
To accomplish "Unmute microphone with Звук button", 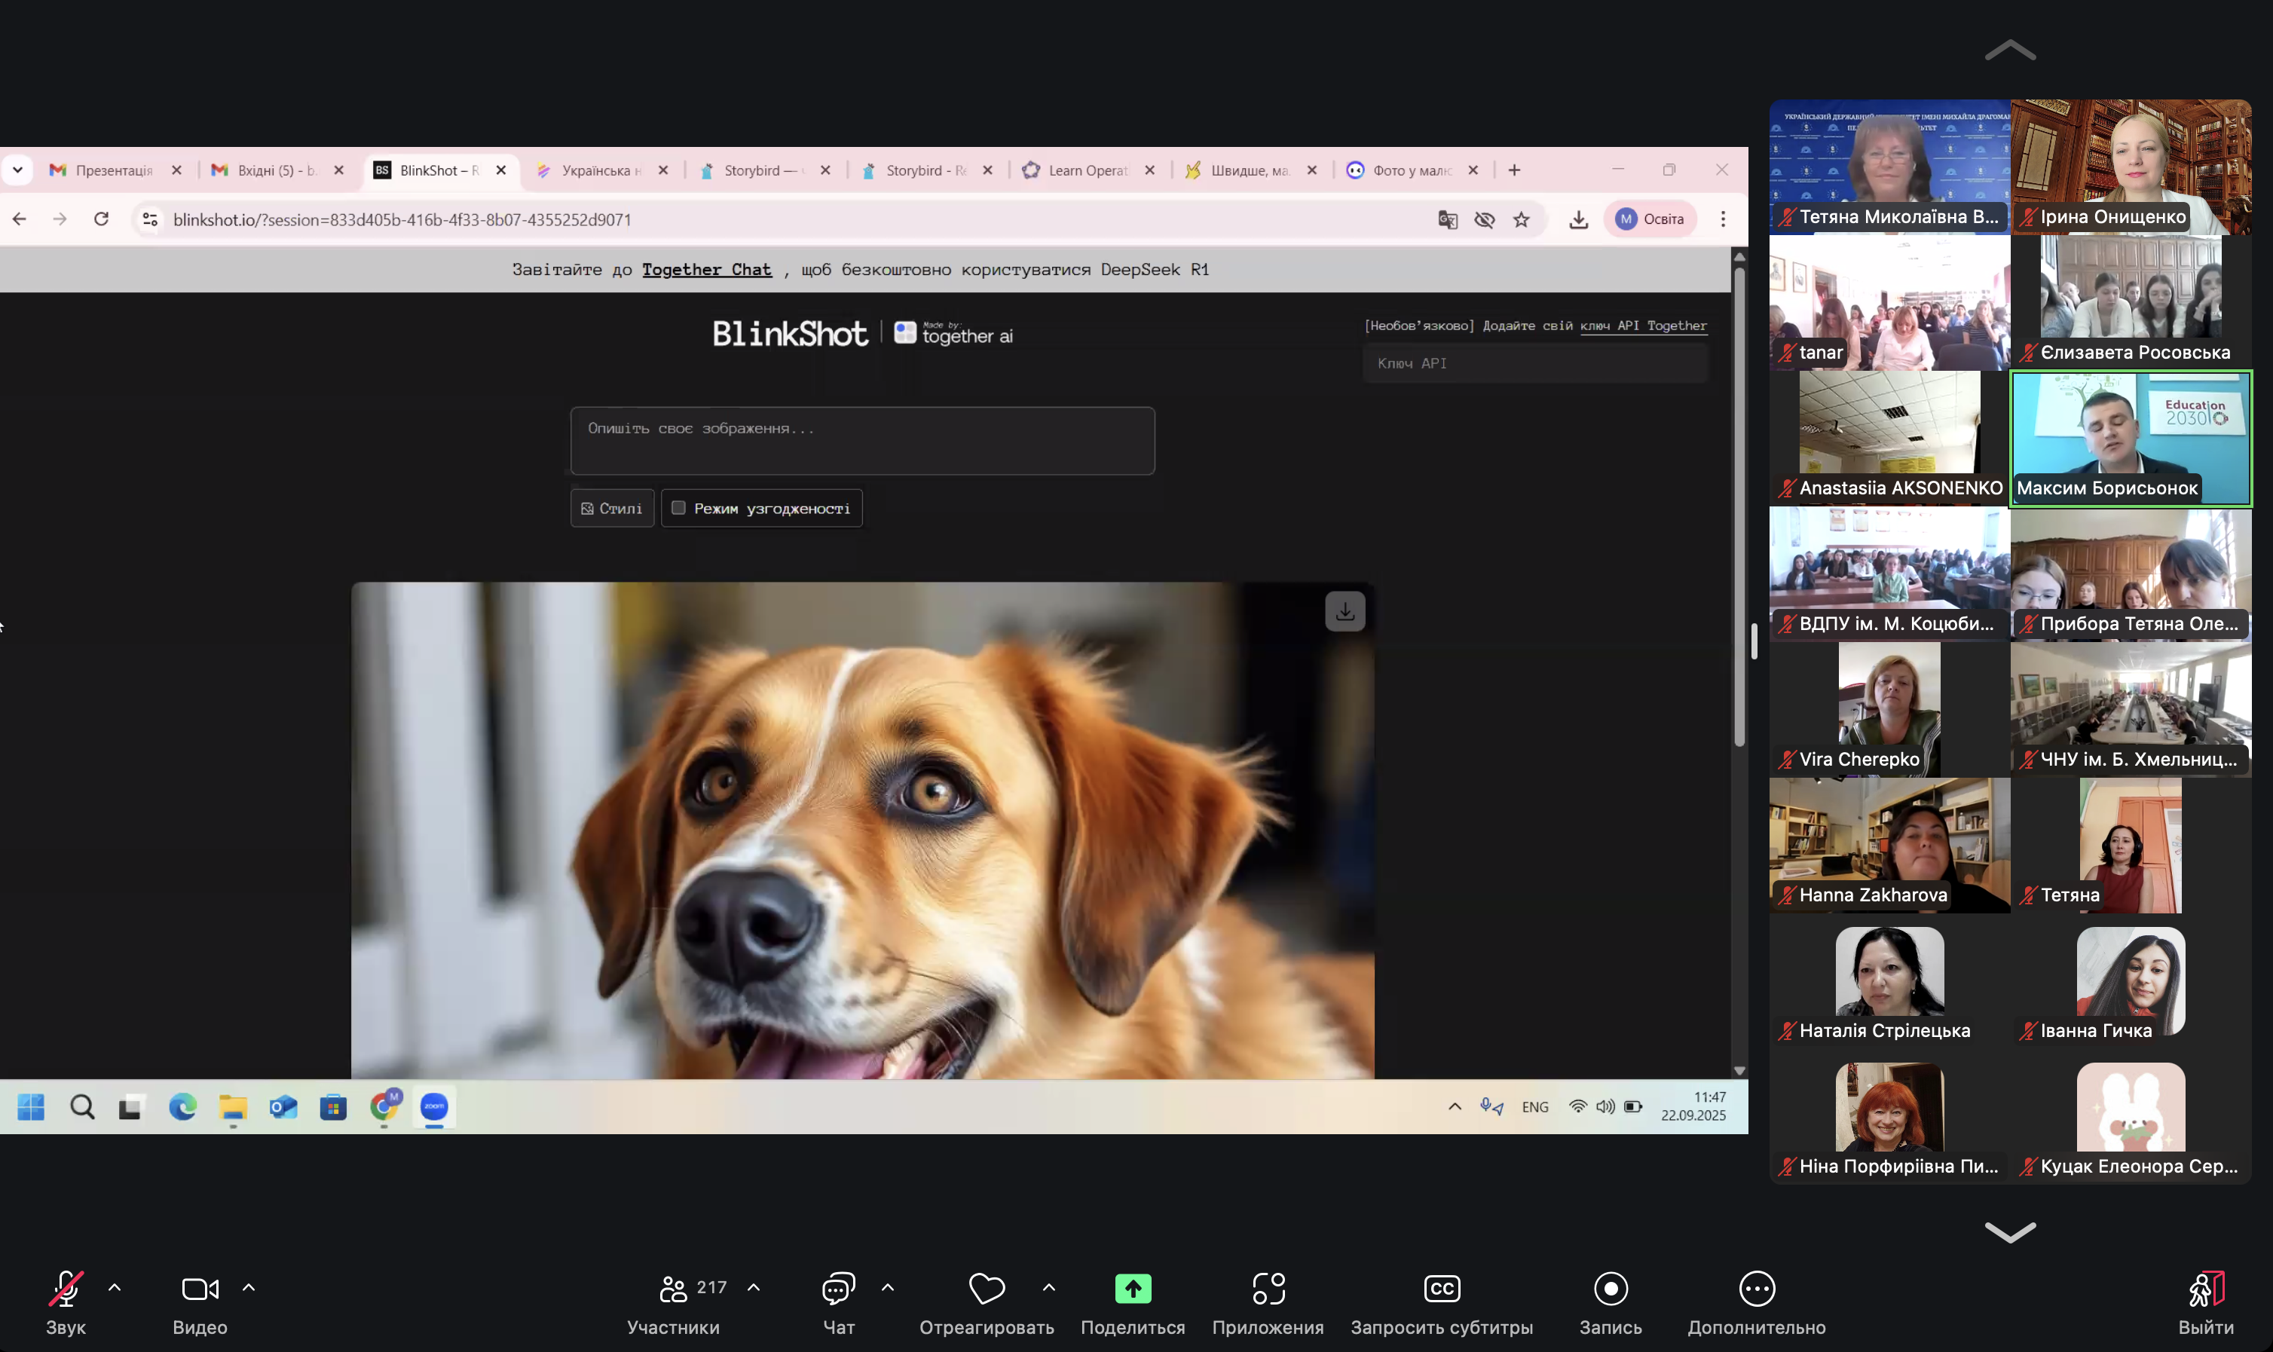I will click(66, 1288).
